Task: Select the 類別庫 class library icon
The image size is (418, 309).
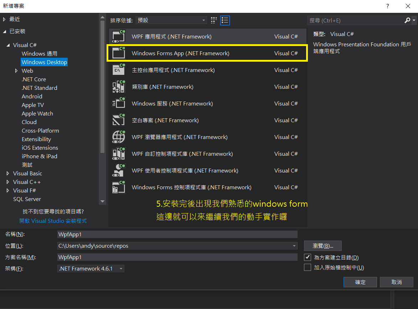Action: (x=119, y=87)
